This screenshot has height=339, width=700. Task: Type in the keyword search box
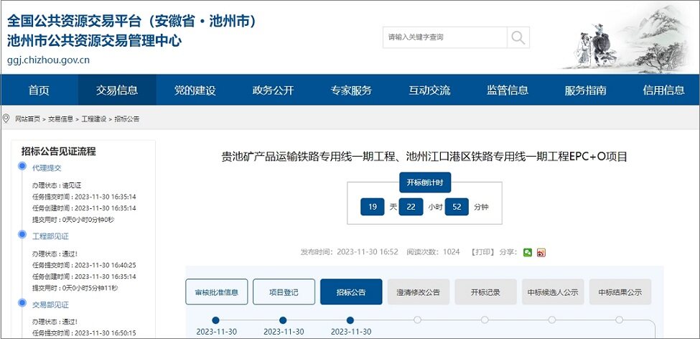tap(445, 37)
